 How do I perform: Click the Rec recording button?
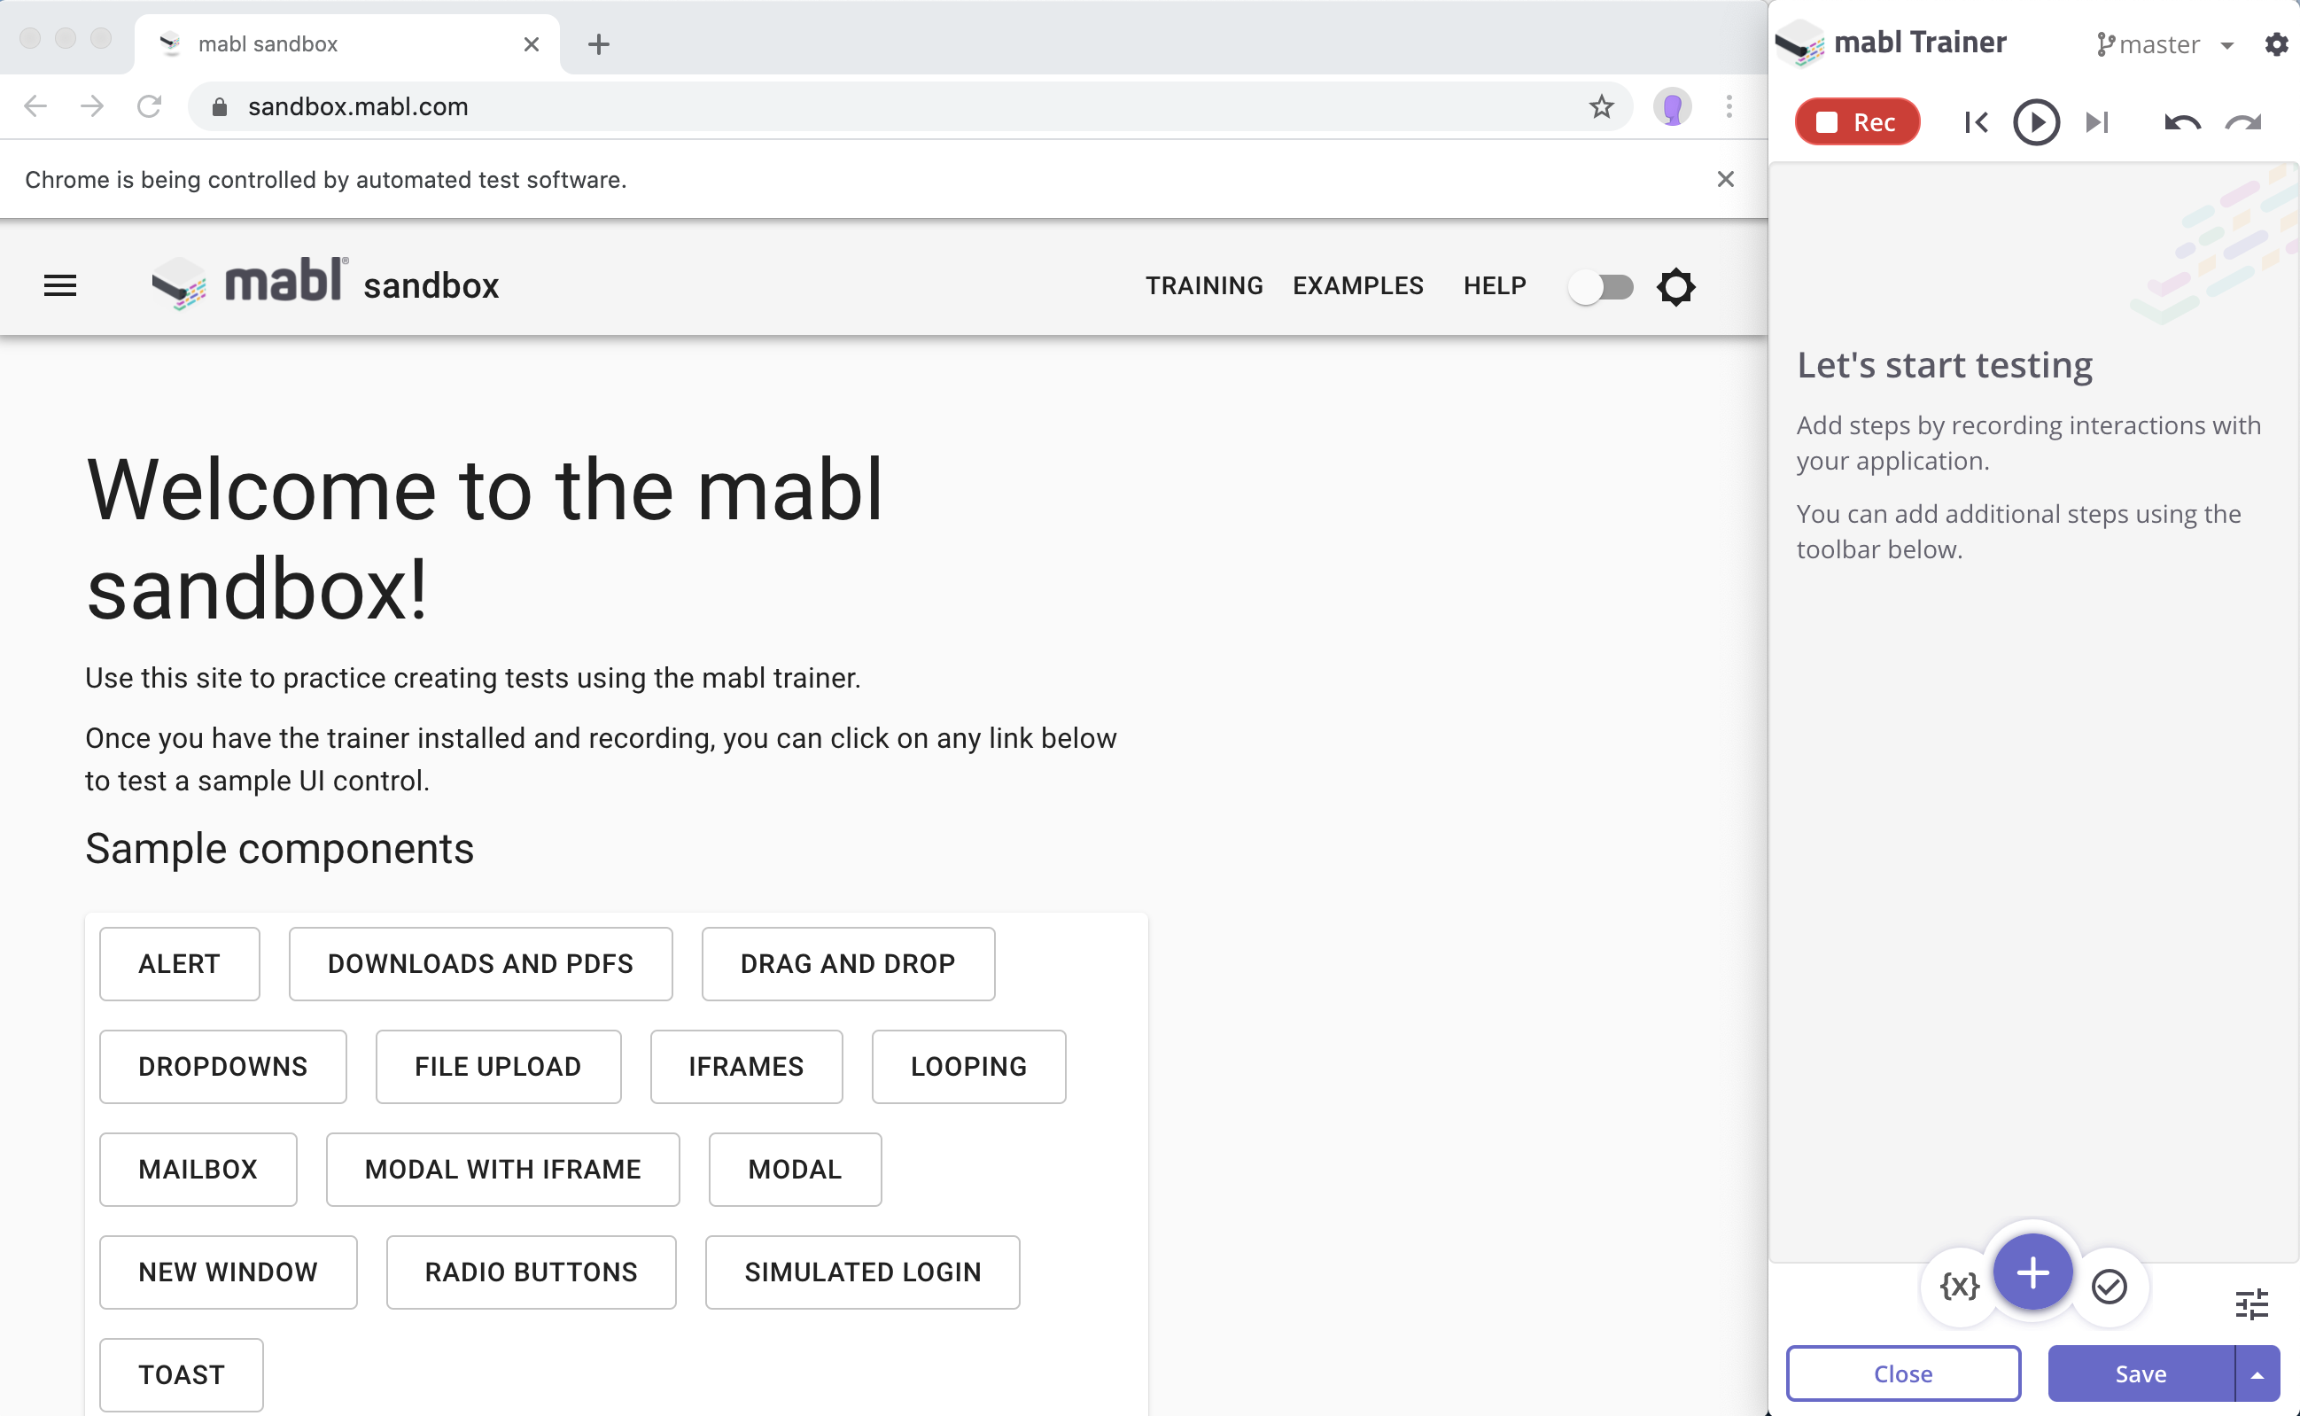click(x=1856, y=122)
